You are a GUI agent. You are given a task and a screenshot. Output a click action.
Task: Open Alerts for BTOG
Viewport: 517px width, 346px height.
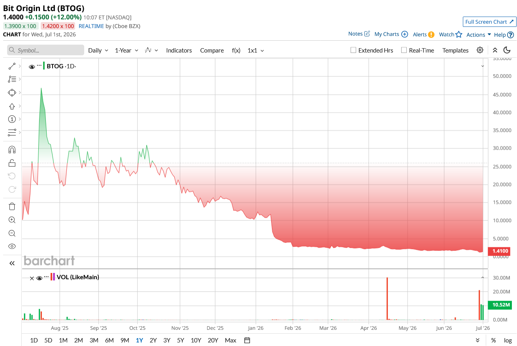tap(424, 34)
